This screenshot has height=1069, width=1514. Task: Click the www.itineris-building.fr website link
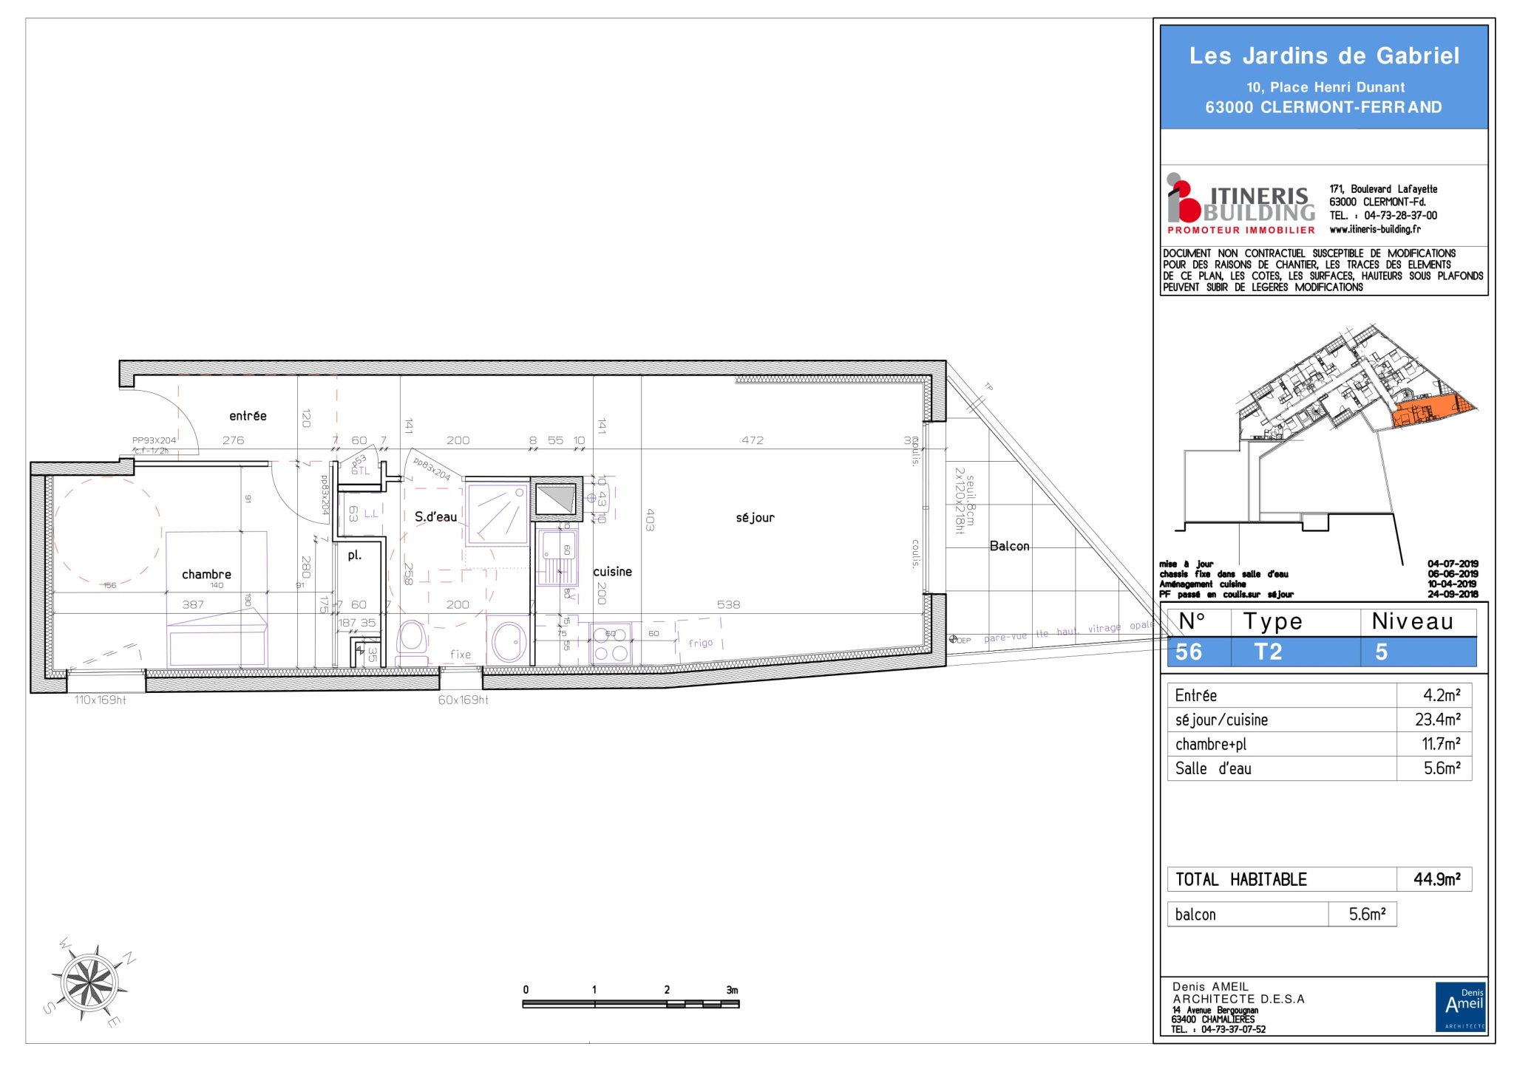(1375, 229)
